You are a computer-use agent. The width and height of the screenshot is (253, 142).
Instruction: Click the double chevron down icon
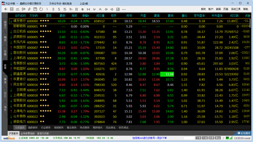(94, 9)
